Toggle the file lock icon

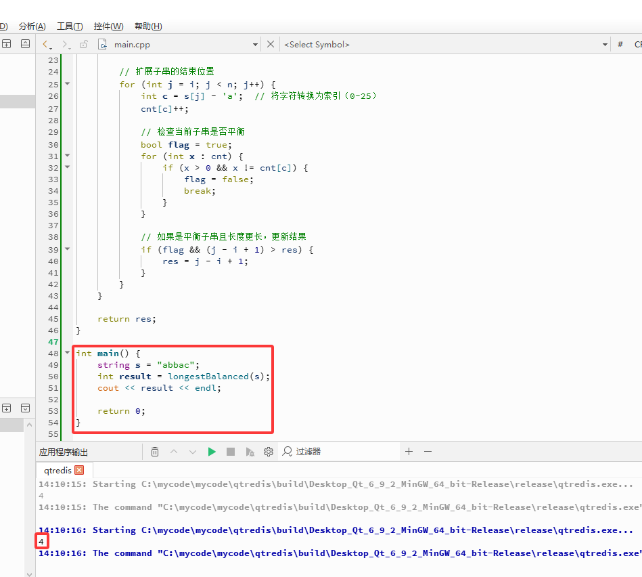(x=83, y=44)
